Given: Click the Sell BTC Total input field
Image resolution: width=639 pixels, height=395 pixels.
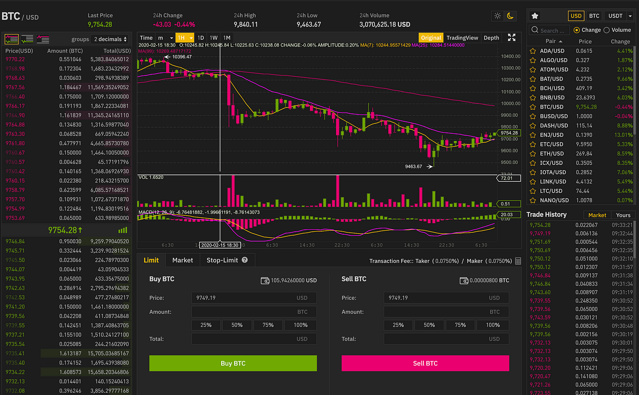Looking at the screenshot, I should (x=446, y=339).
